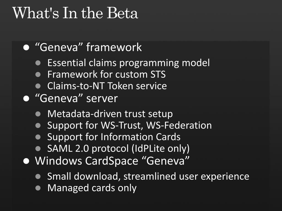Click the white bullet before Windows CardSpace
Screen dimensions: 282x211
tap(26, 161)
